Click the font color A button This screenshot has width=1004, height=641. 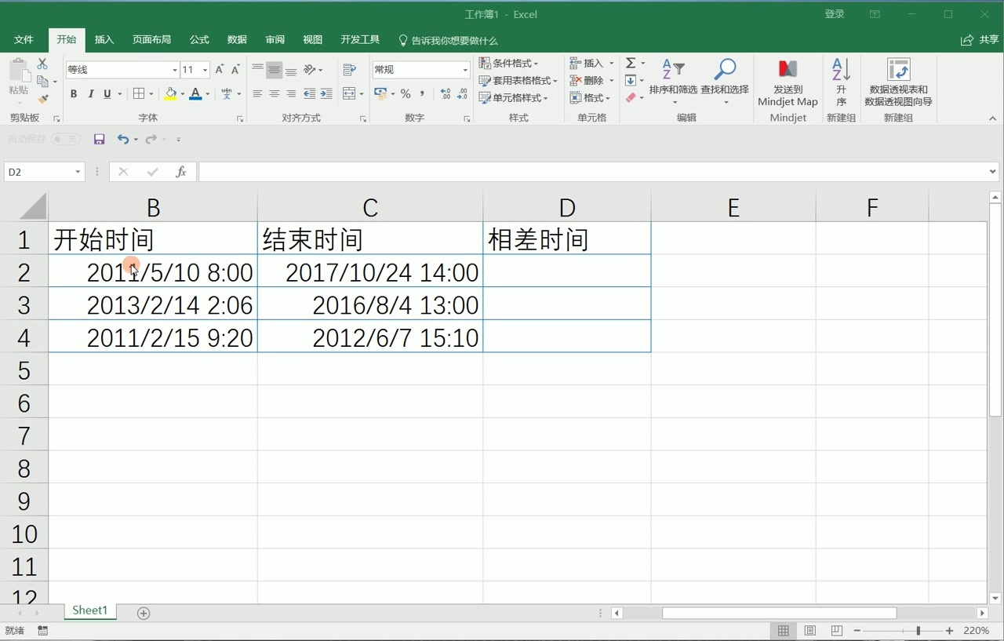(x=196, y=94)
